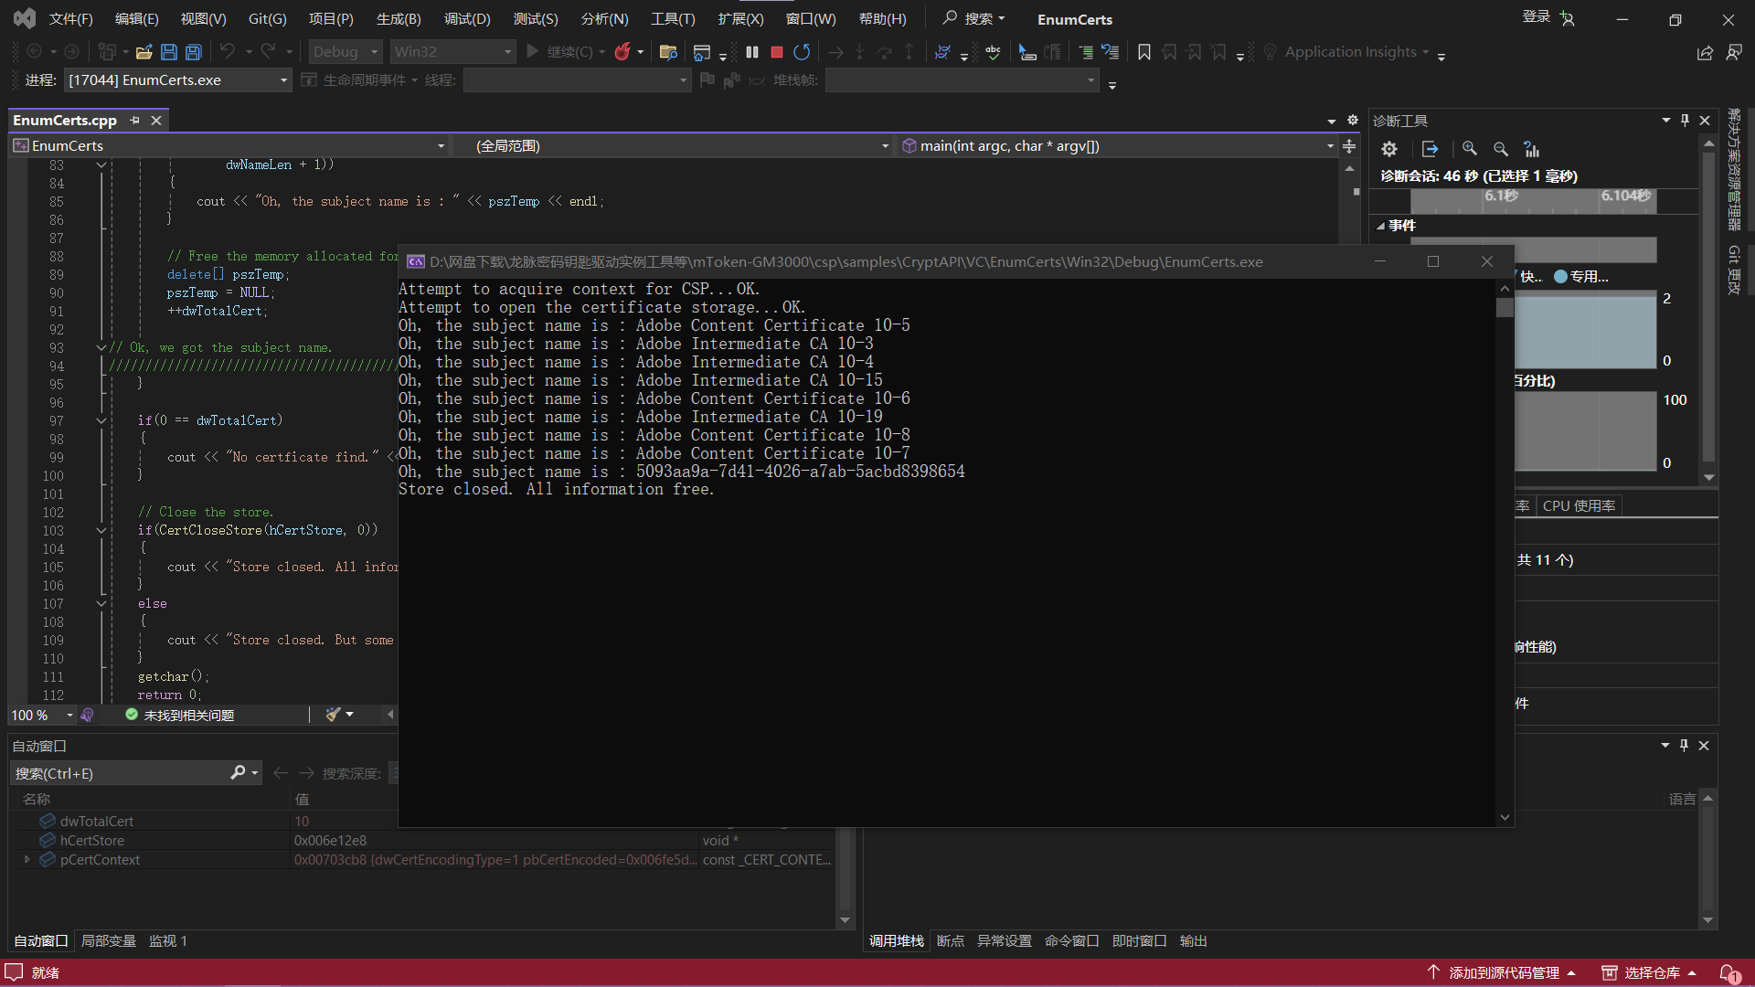Zoom in on the diagnostics timeline
Image resolution: width=1755 pixels, height=987 pixels.
point(1469,149)
